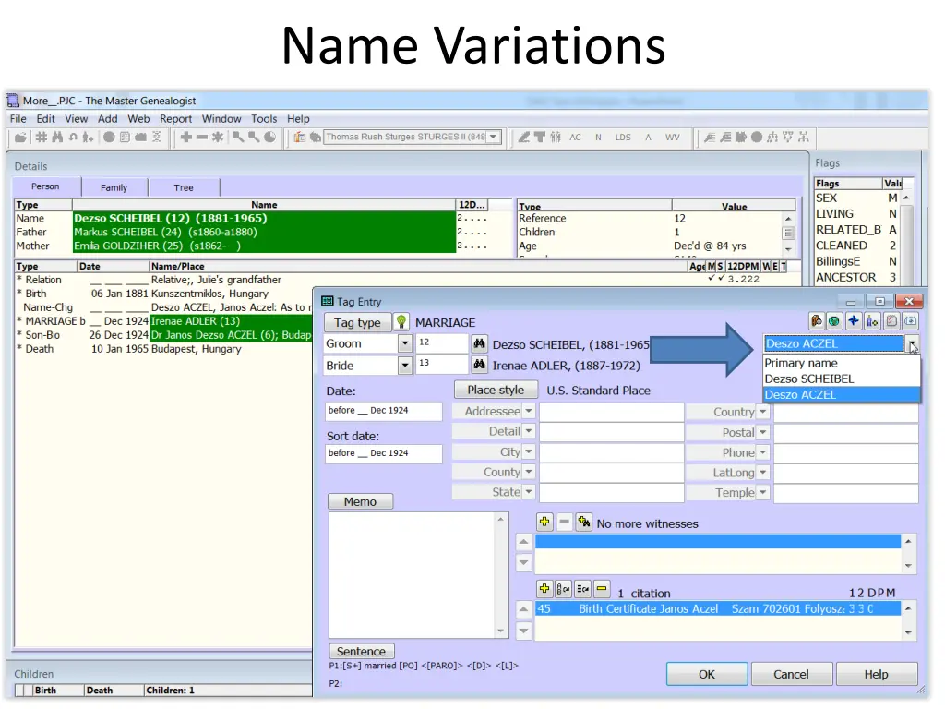945x709 pixels.
Task: Click the Help button in Tag Entry
Action: point(877,674)
